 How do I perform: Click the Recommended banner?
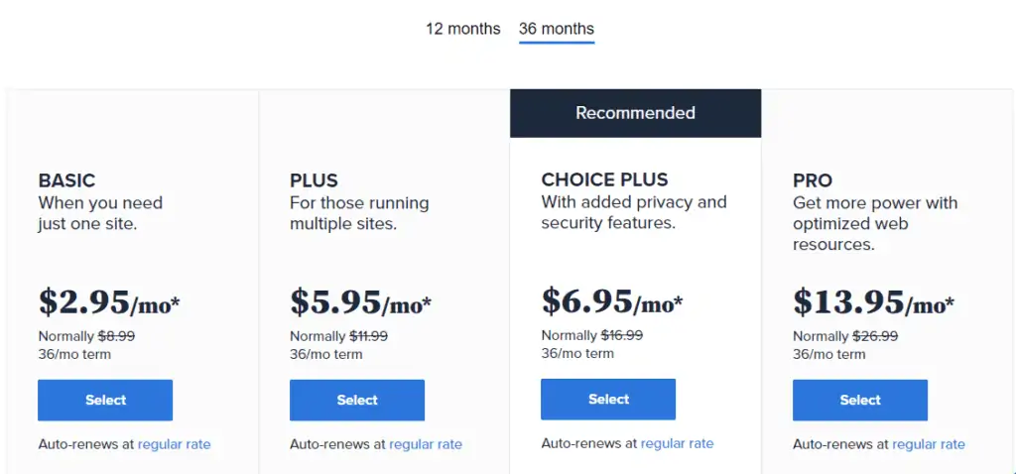(x=636, y=113)
